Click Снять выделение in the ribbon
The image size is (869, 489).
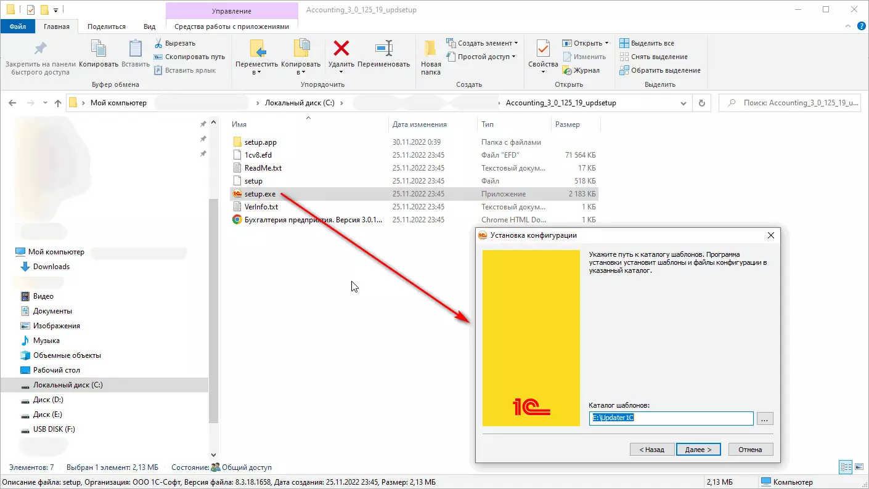[x=653, y=57]
